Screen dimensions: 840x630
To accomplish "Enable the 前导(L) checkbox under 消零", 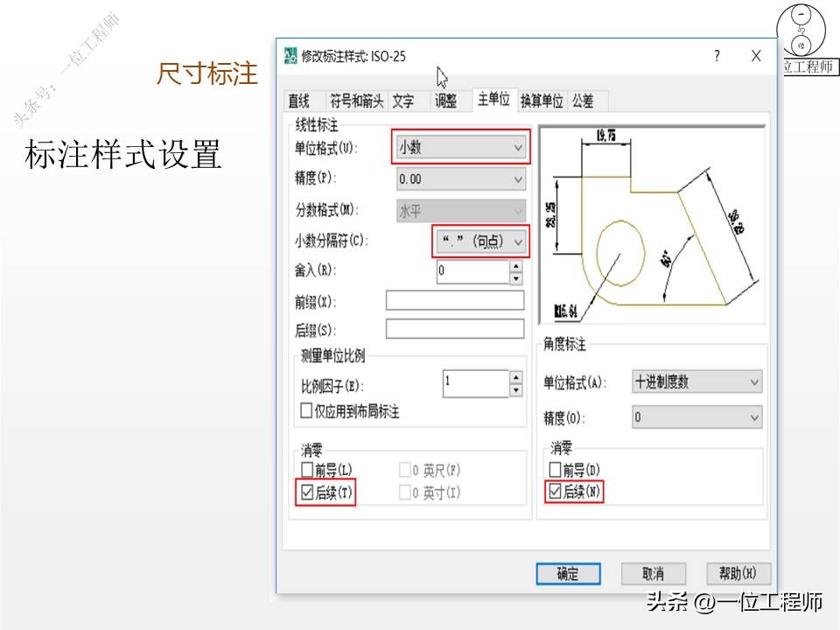I will (x=307, y=469).
